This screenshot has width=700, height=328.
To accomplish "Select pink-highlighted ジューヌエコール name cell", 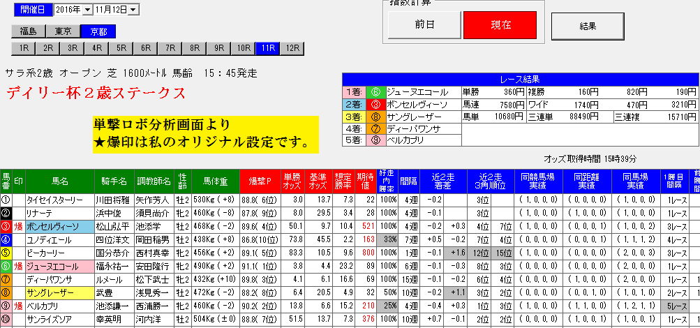I will point(60,267).
